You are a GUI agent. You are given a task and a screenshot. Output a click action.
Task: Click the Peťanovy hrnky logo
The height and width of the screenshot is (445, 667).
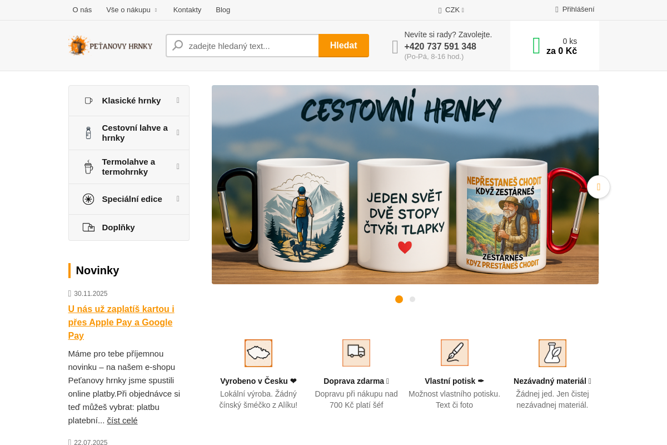(x=110, y=46)
